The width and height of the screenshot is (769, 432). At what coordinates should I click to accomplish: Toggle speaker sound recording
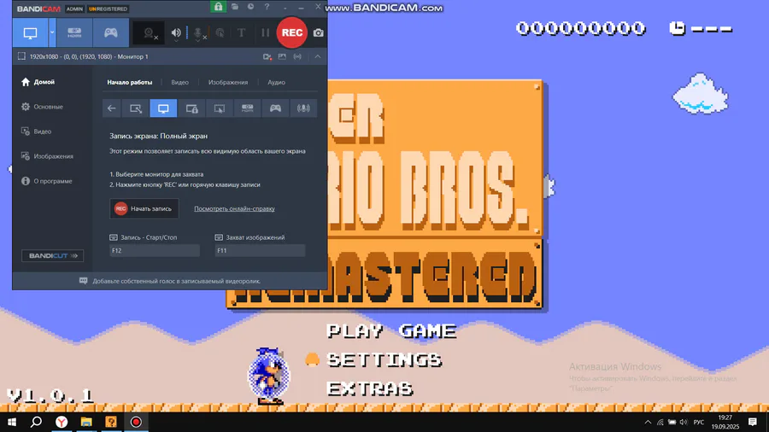175,32
